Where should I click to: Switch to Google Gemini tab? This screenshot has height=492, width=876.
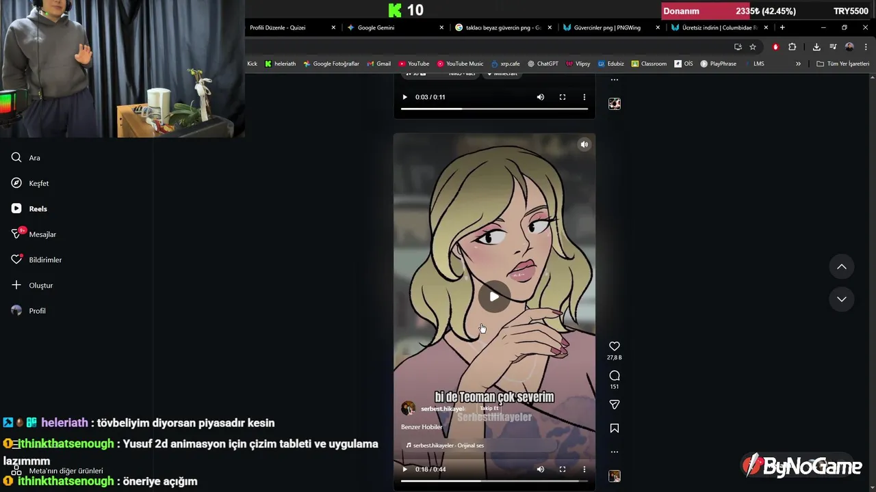point(376,27)
